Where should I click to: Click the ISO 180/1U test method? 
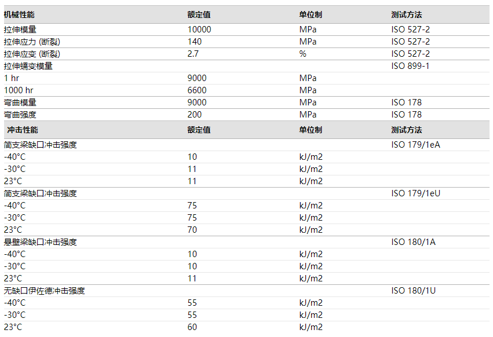pos(413,291)
